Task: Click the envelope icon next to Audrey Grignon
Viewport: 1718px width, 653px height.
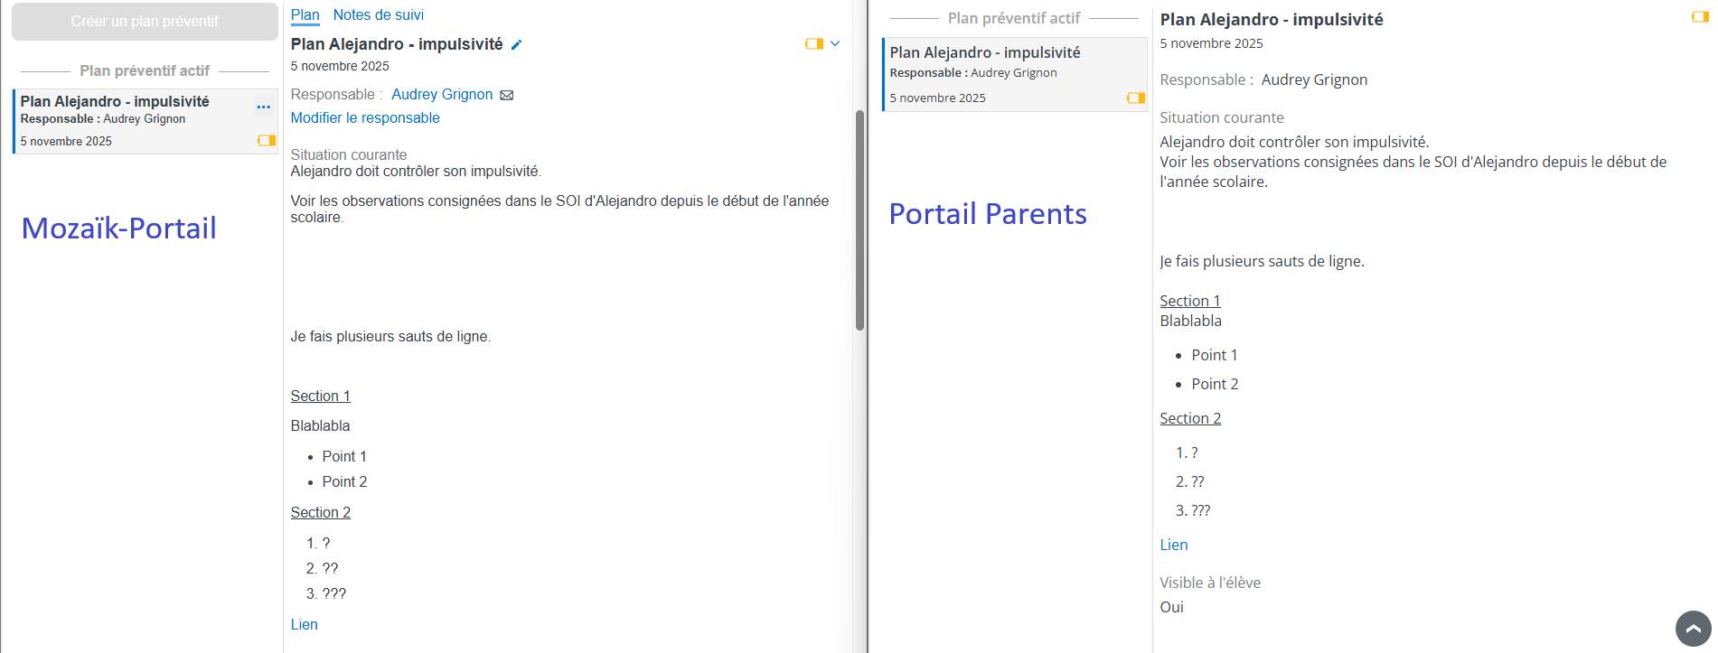Action: (507, 95)
